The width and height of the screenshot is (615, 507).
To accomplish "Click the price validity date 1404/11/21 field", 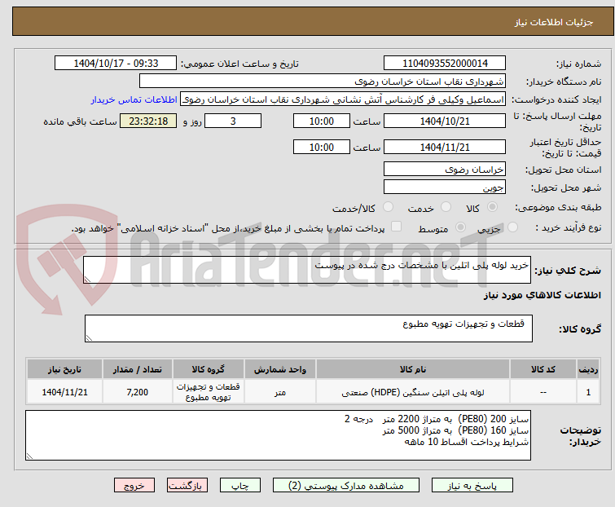I will point(445,148).
